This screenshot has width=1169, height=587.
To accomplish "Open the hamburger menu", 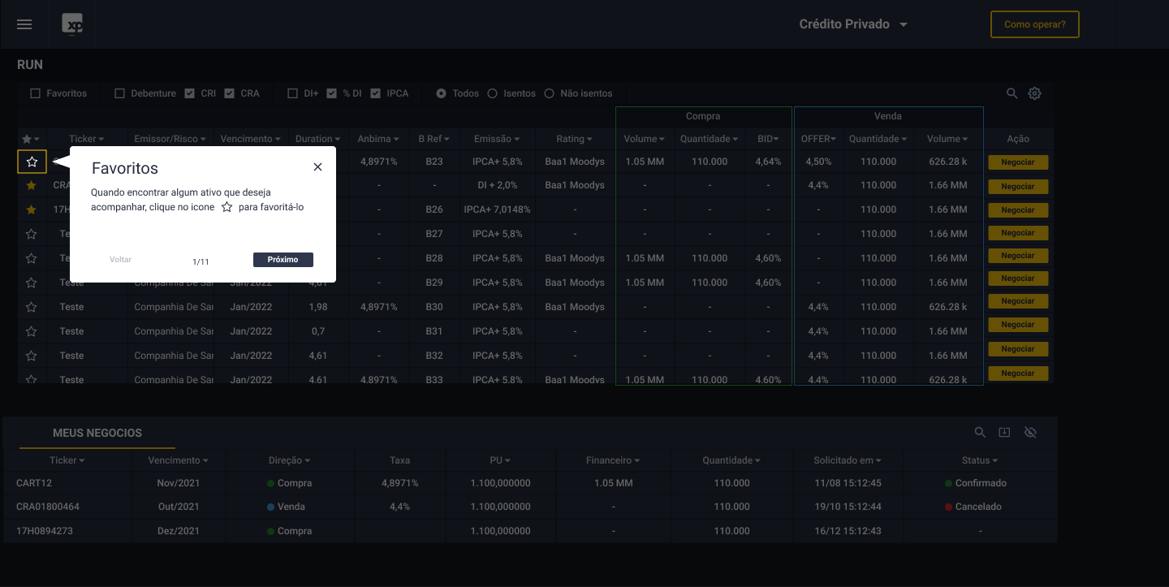I will [x=24, y=24].
